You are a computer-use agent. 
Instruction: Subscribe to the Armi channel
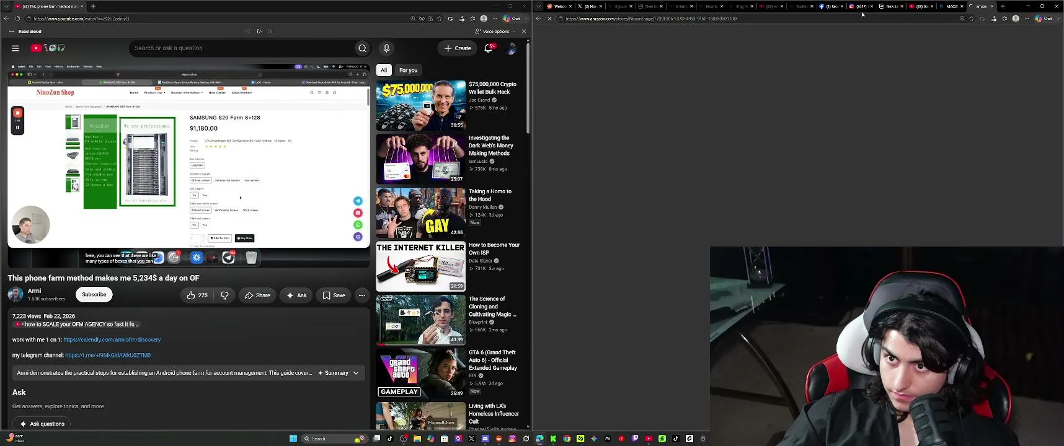pos(94,295)
